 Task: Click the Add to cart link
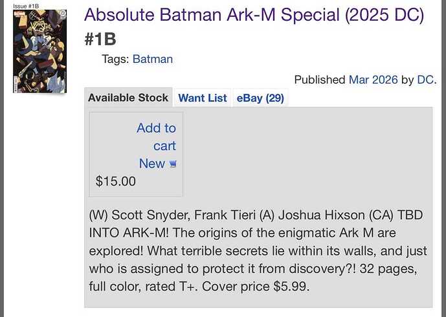click(157, 137)
